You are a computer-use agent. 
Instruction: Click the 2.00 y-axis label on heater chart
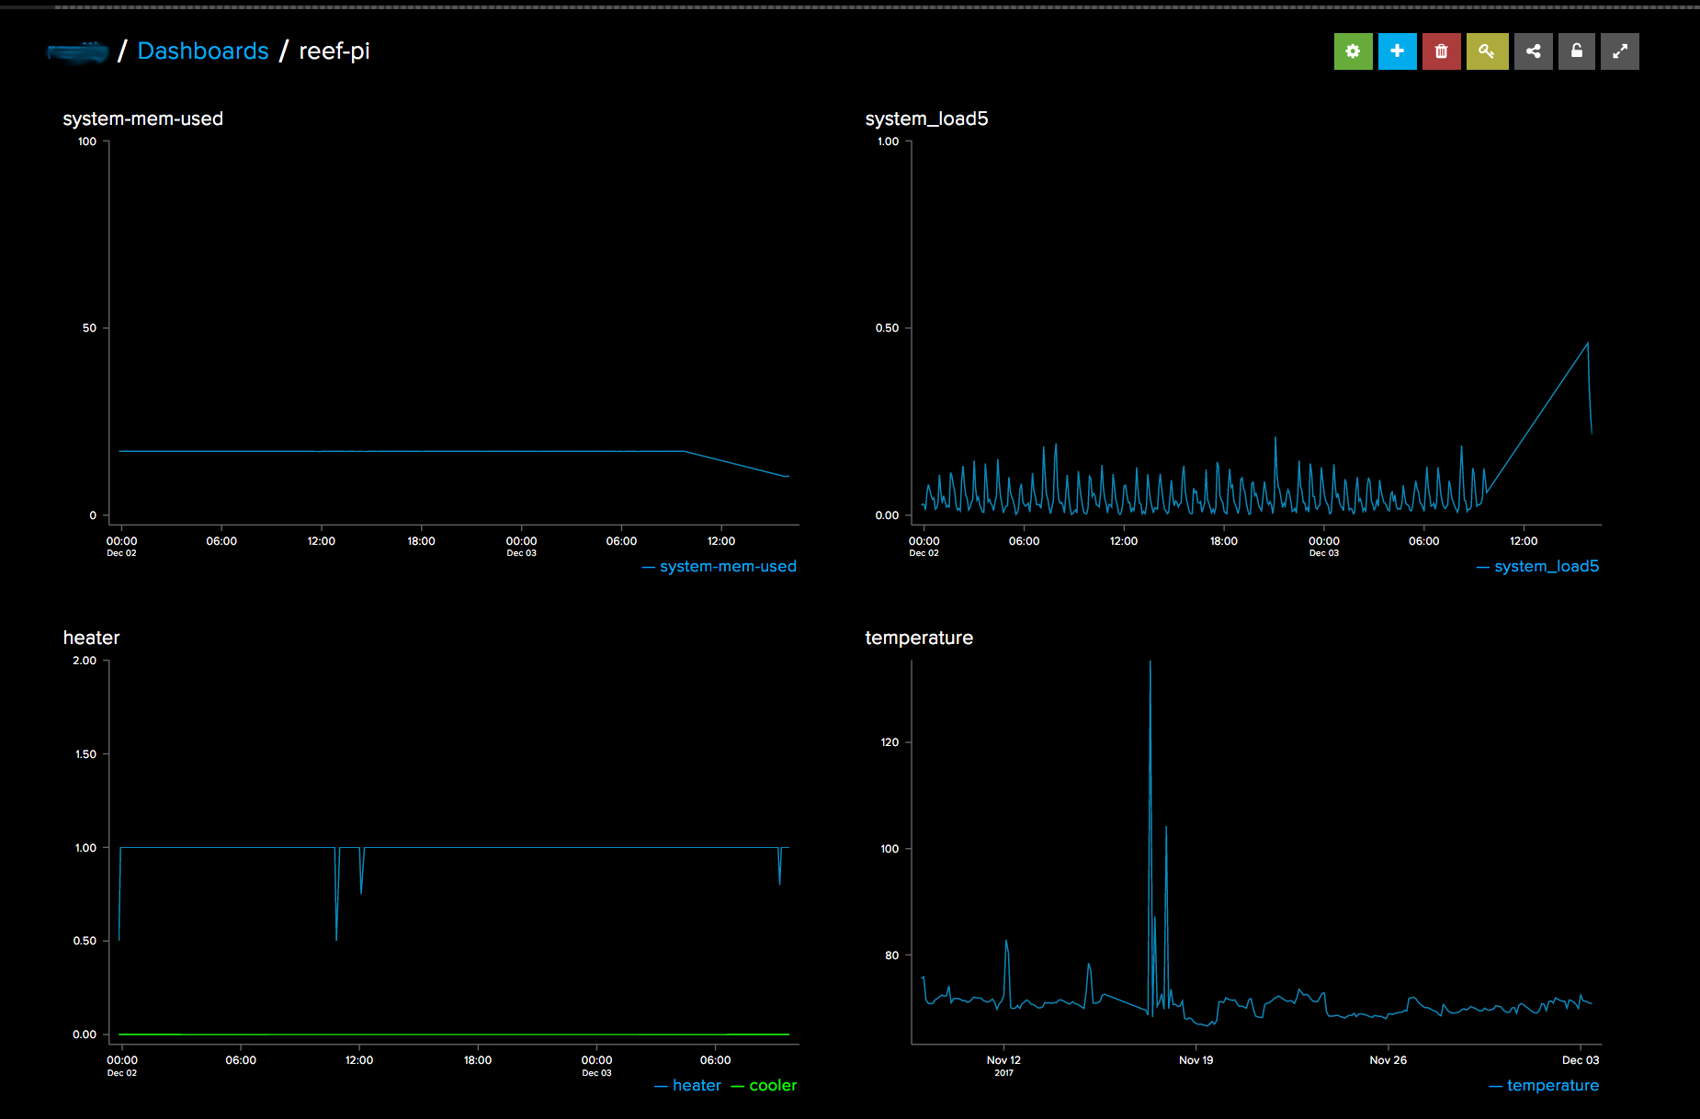tap(85, 661)
